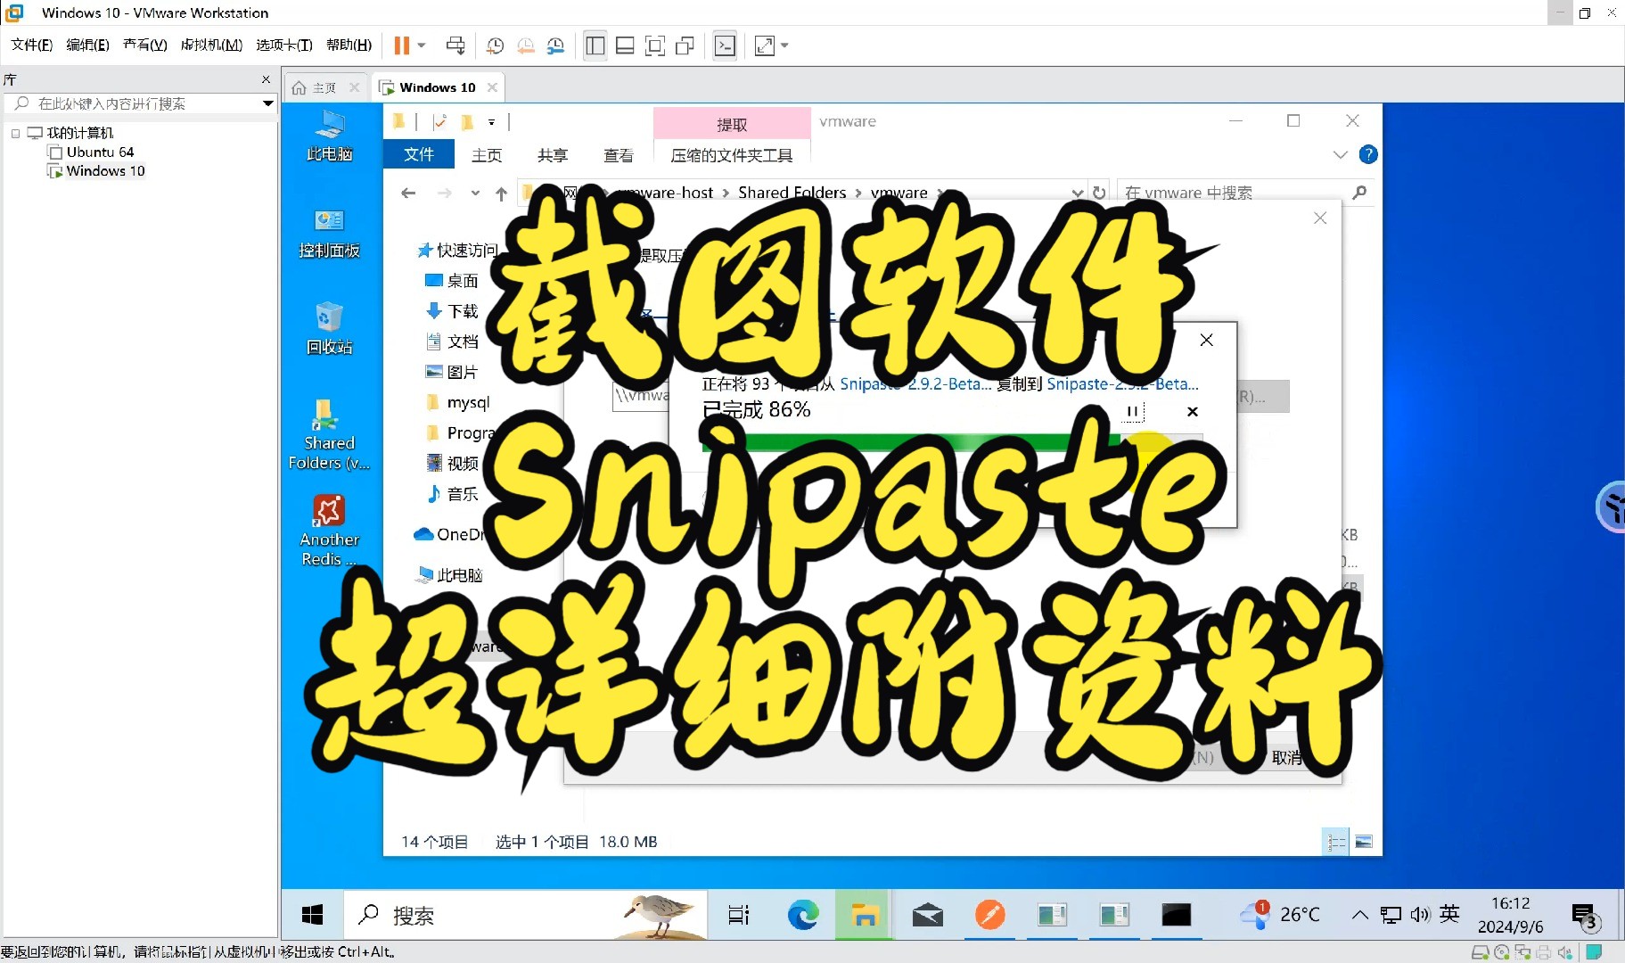Open Microsoft Edge from the taskbar
Viewport: 1625px width, 963px height.
point(802,915)
